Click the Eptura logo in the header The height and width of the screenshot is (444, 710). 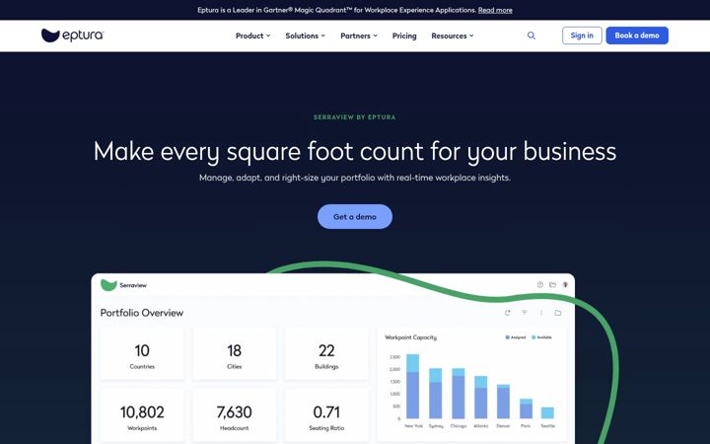coord(72,36)
